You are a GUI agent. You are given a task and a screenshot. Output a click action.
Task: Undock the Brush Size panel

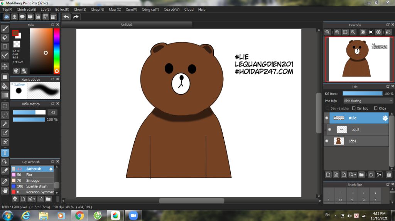point(388,184)
